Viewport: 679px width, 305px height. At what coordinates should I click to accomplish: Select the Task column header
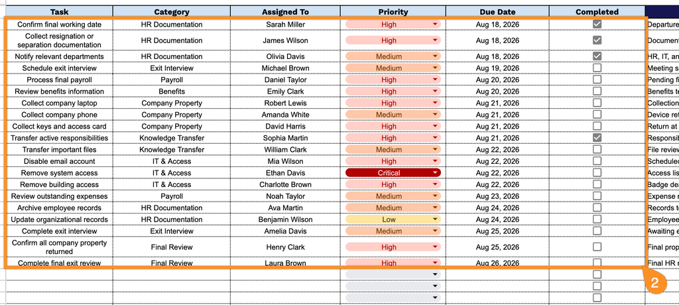(x=59, y=12)
